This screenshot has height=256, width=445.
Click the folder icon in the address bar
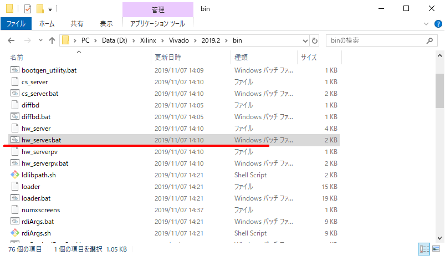click(x=65, y=40)
